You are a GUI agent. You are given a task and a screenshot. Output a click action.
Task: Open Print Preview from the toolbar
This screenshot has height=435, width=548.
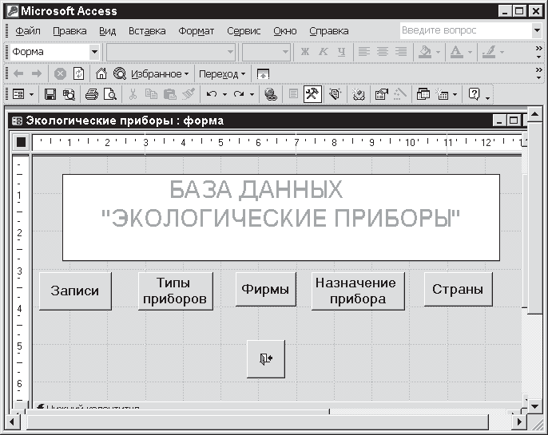coord(109,94)
